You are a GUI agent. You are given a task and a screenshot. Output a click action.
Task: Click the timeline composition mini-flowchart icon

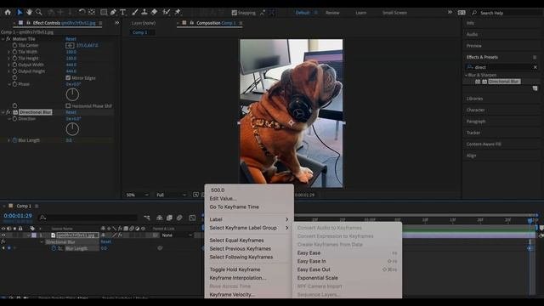click(147, 218)
